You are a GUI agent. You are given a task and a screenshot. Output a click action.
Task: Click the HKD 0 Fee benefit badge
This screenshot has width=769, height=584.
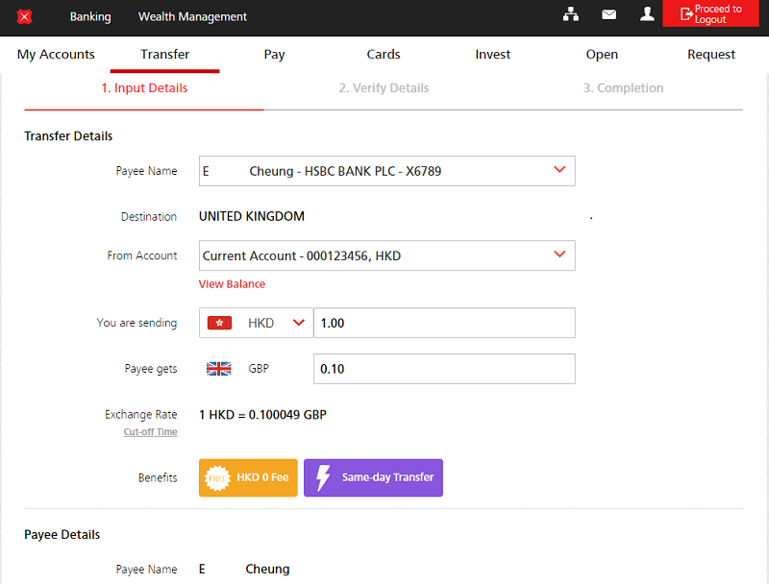248,477
